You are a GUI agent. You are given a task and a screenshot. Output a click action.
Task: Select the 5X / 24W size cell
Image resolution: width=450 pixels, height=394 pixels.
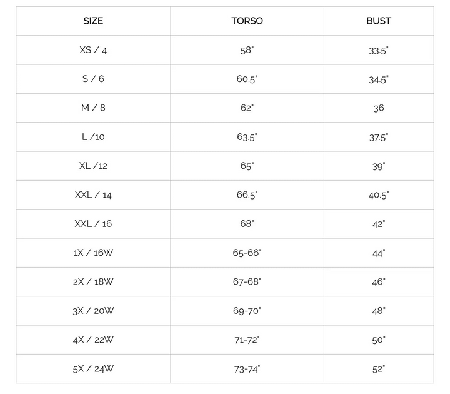(93, 369)
